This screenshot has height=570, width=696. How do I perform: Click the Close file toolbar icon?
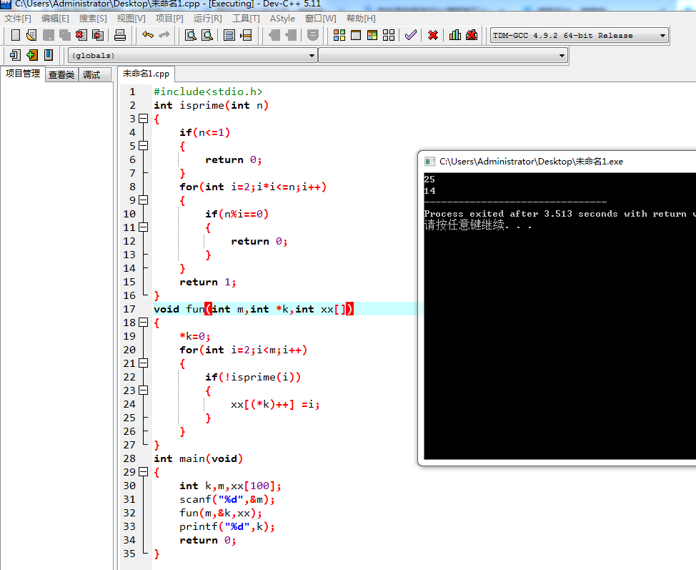[81, 35]
